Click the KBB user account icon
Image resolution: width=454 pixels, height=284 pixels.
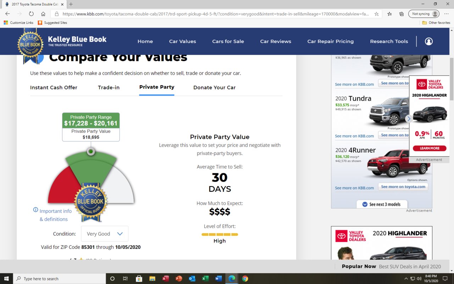428,42
